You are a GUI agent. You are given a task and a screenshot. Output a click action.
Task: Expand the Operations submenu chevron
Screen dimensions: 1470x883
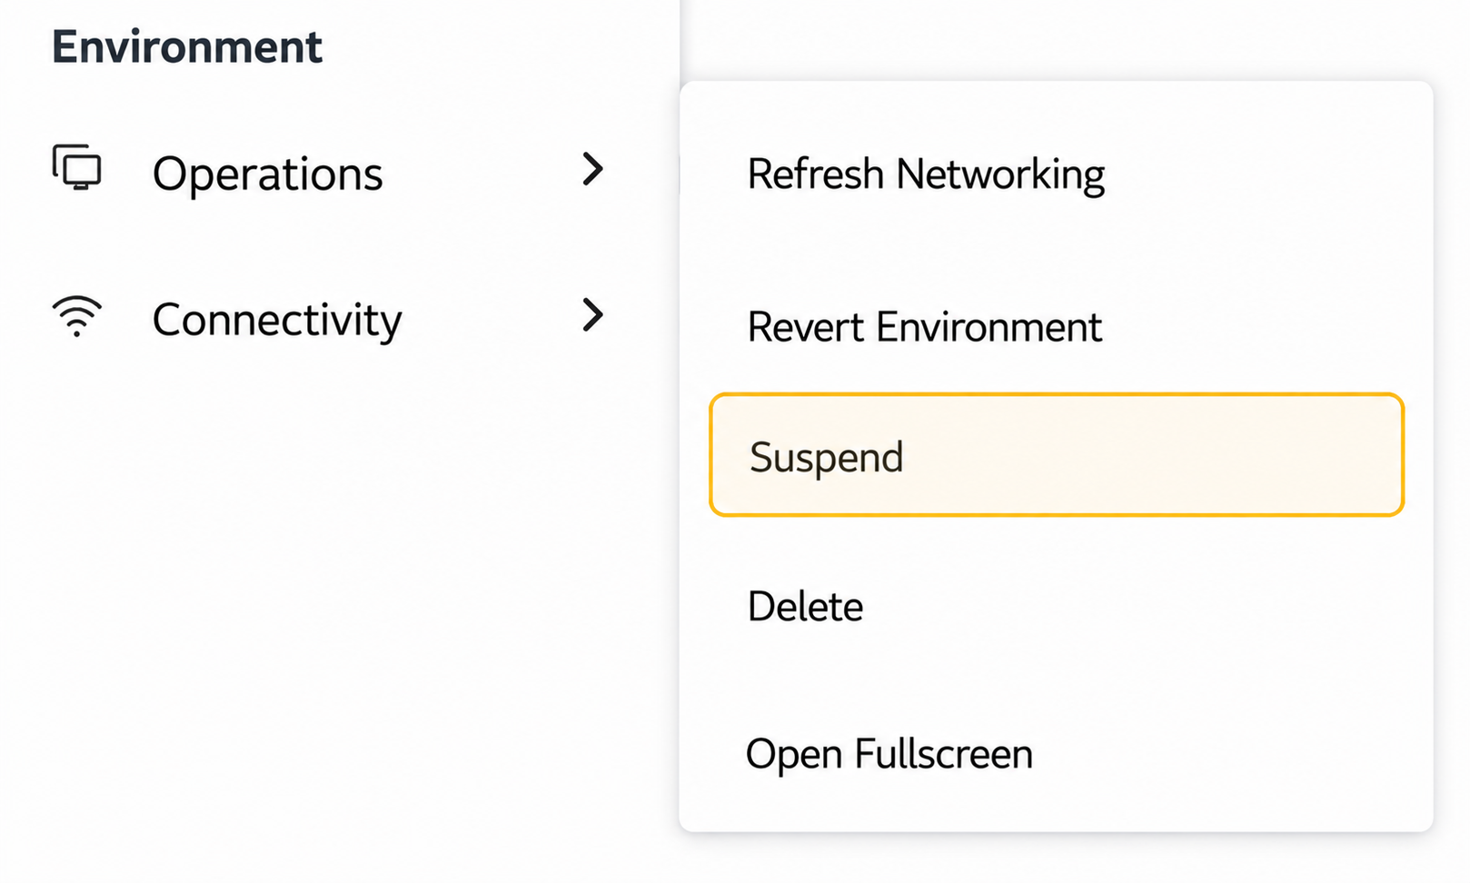point(592,169)
